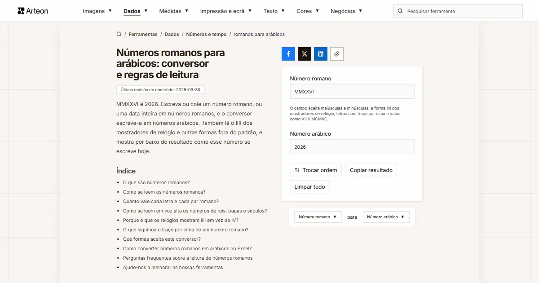Click the Índice heading
Screen dimensions: 539x283
pyautogui.click(x=126, y=171)
